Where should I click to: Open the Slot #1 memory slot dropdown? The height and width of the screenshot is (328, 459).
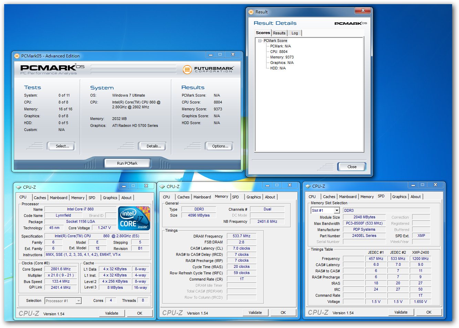coord(337,210)
